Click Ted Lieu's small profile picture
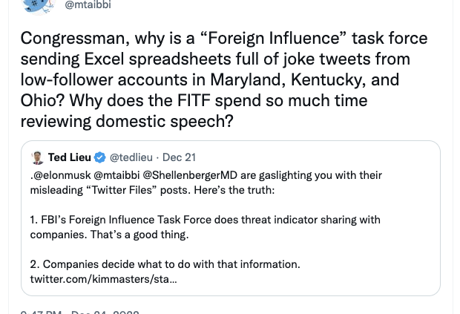This screenshot has width=460, height=314. [x=37, y=158]
